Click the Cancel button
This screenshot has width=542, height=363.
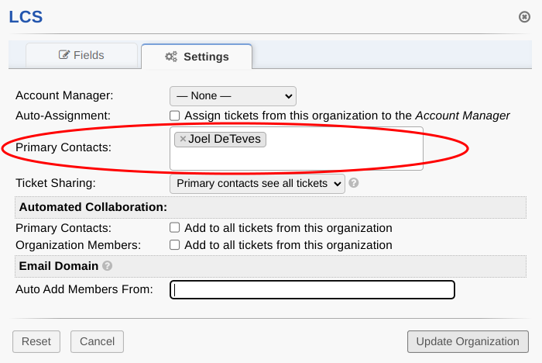tap(97, 341)
